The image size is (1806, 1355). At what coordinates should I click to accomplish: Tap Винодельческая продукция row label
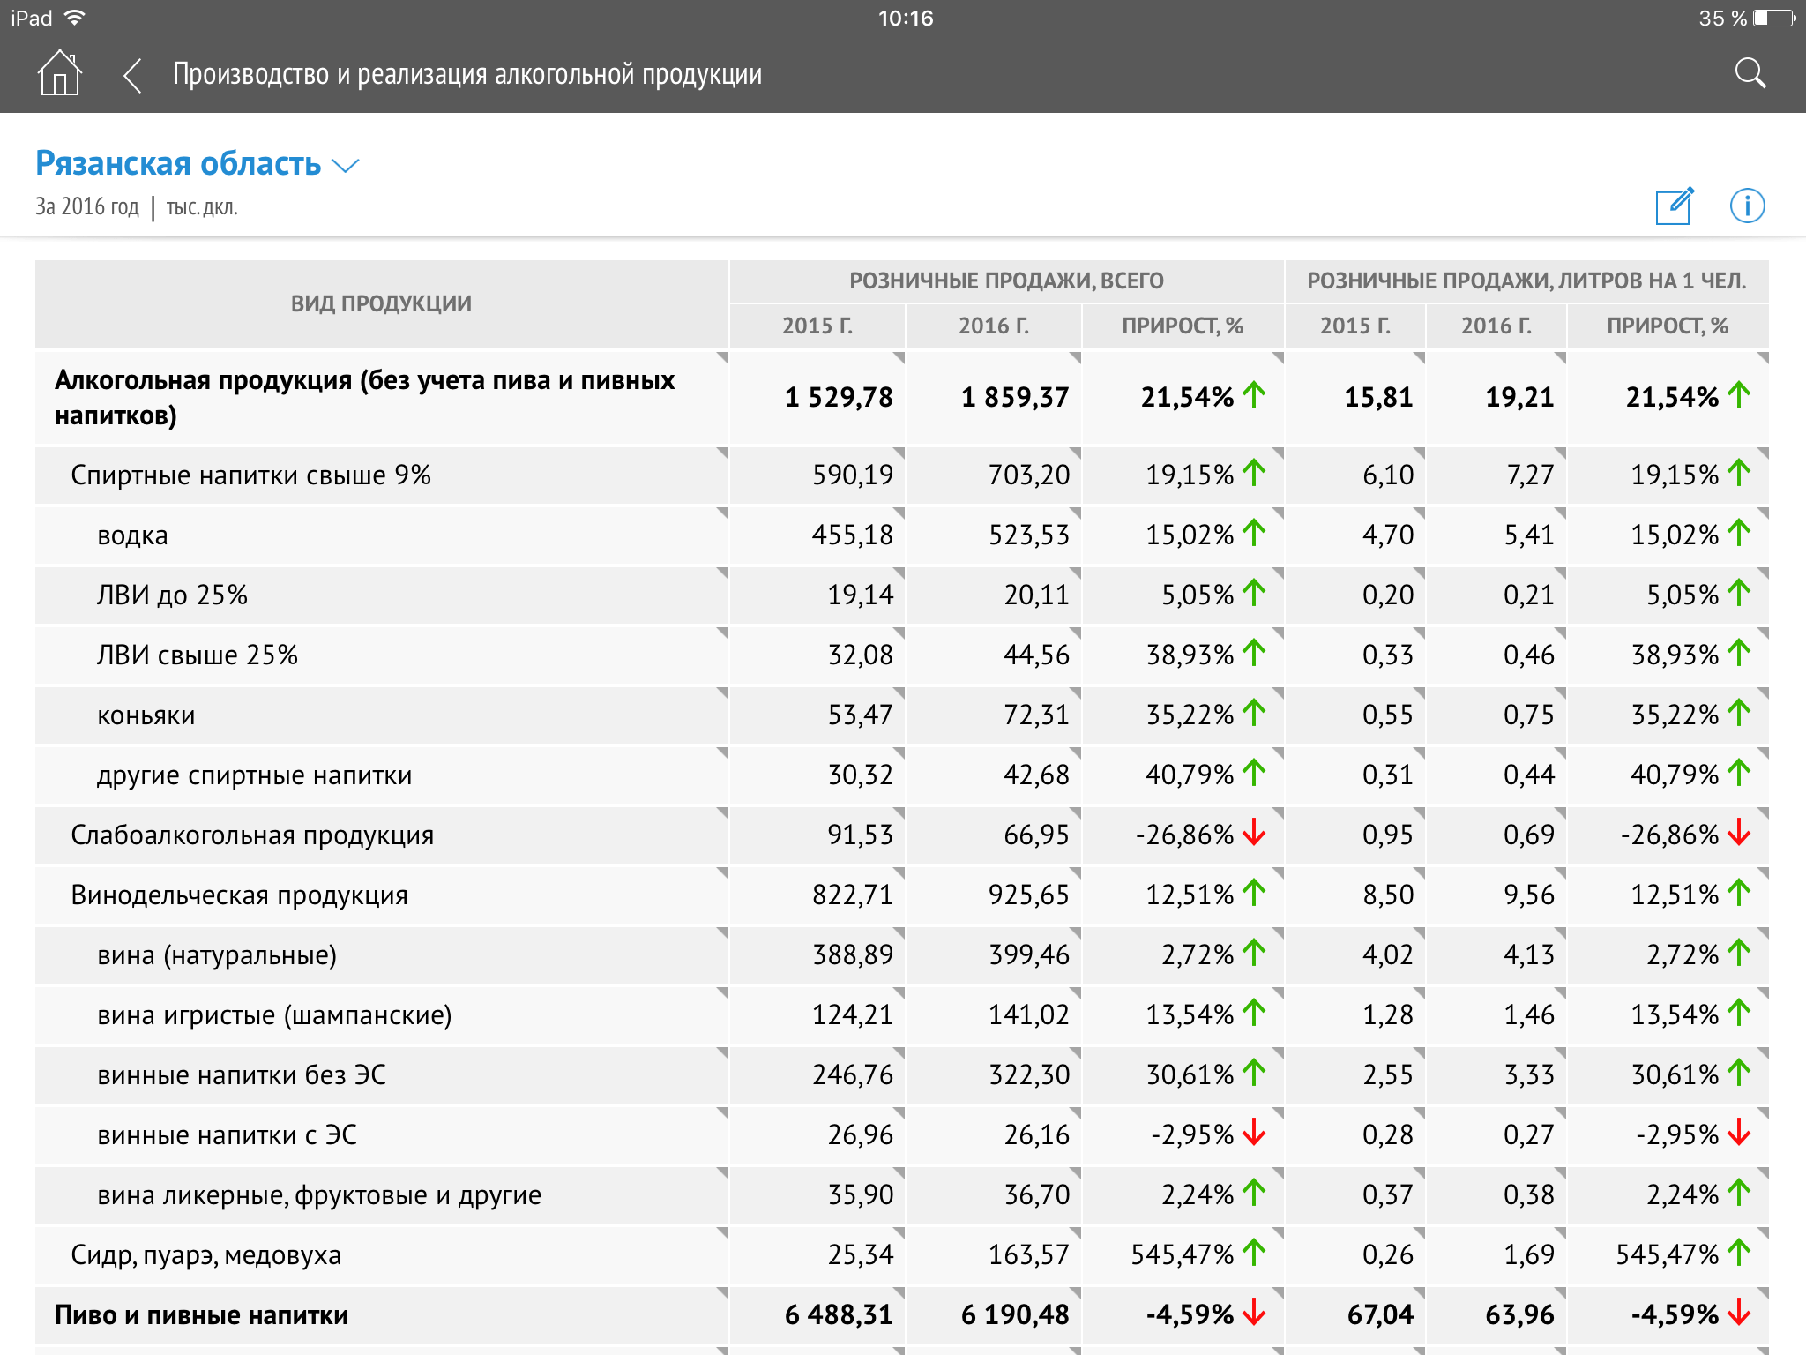pos(239,895)
